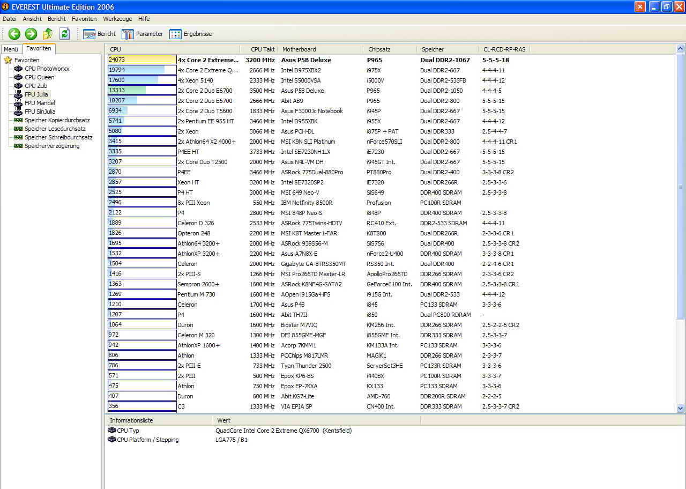
Task: Click the results list scroll-up arrow
Action: coord(681,49)
